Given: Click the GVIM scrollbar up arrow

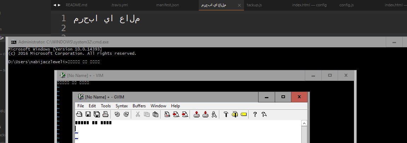Looking at the screenshot, I should 304,123.
